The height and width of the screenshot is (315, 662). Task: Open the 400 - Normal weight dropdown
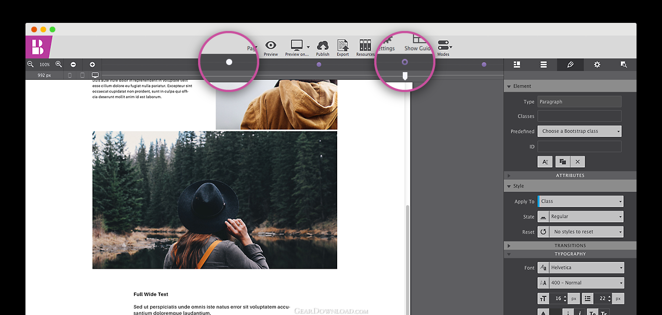(586, 283)
